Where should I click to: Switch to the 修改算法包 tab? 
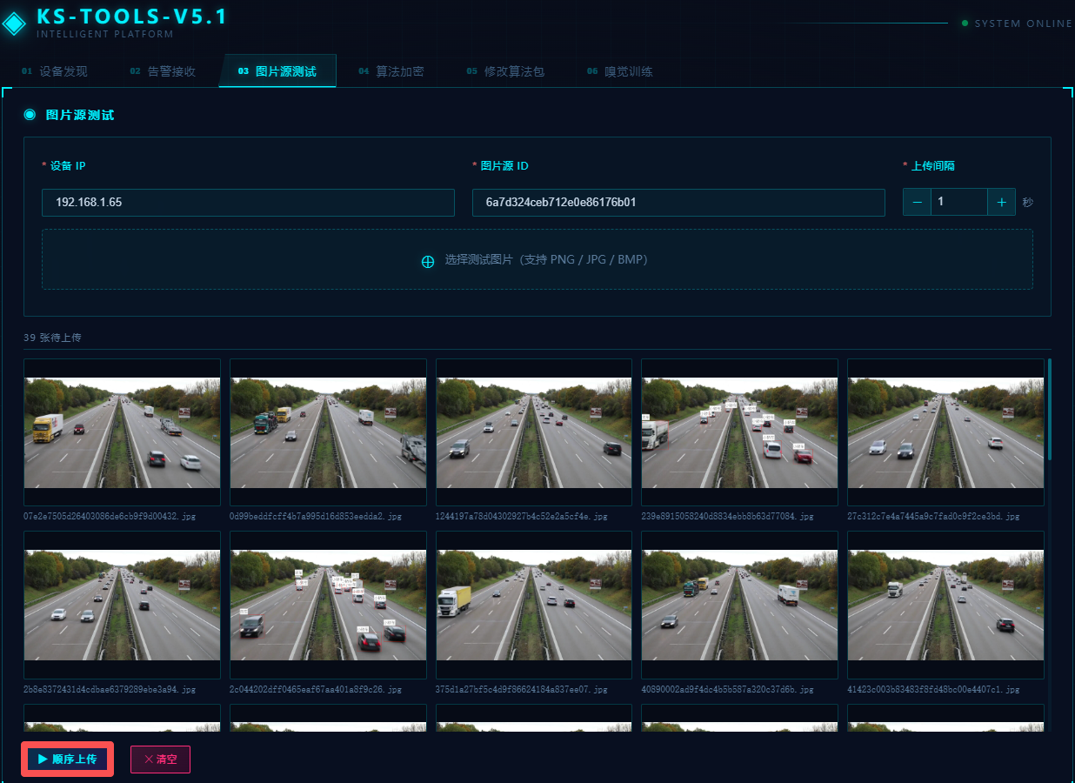click(x=505, y=71)
